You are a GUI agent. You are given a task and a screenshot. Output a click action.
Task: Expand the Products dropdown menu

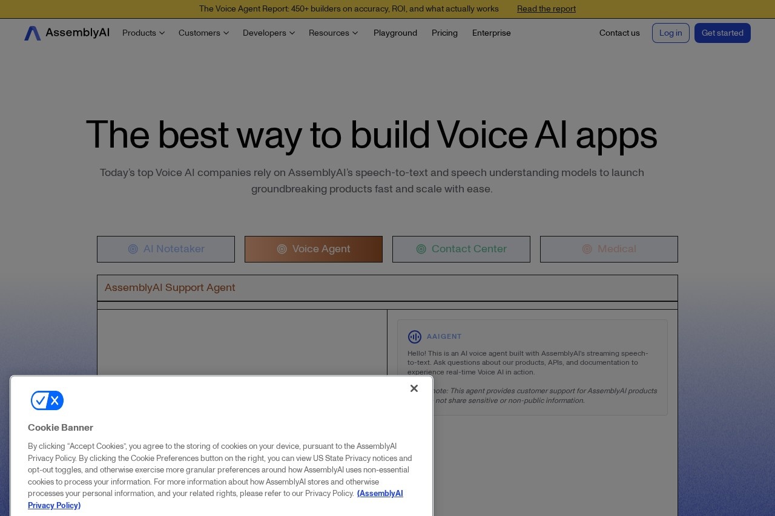[x=143, y=33]
